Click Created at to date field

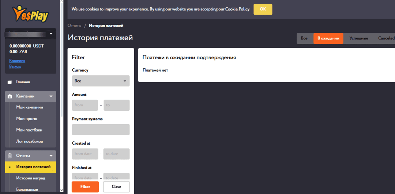117,154
